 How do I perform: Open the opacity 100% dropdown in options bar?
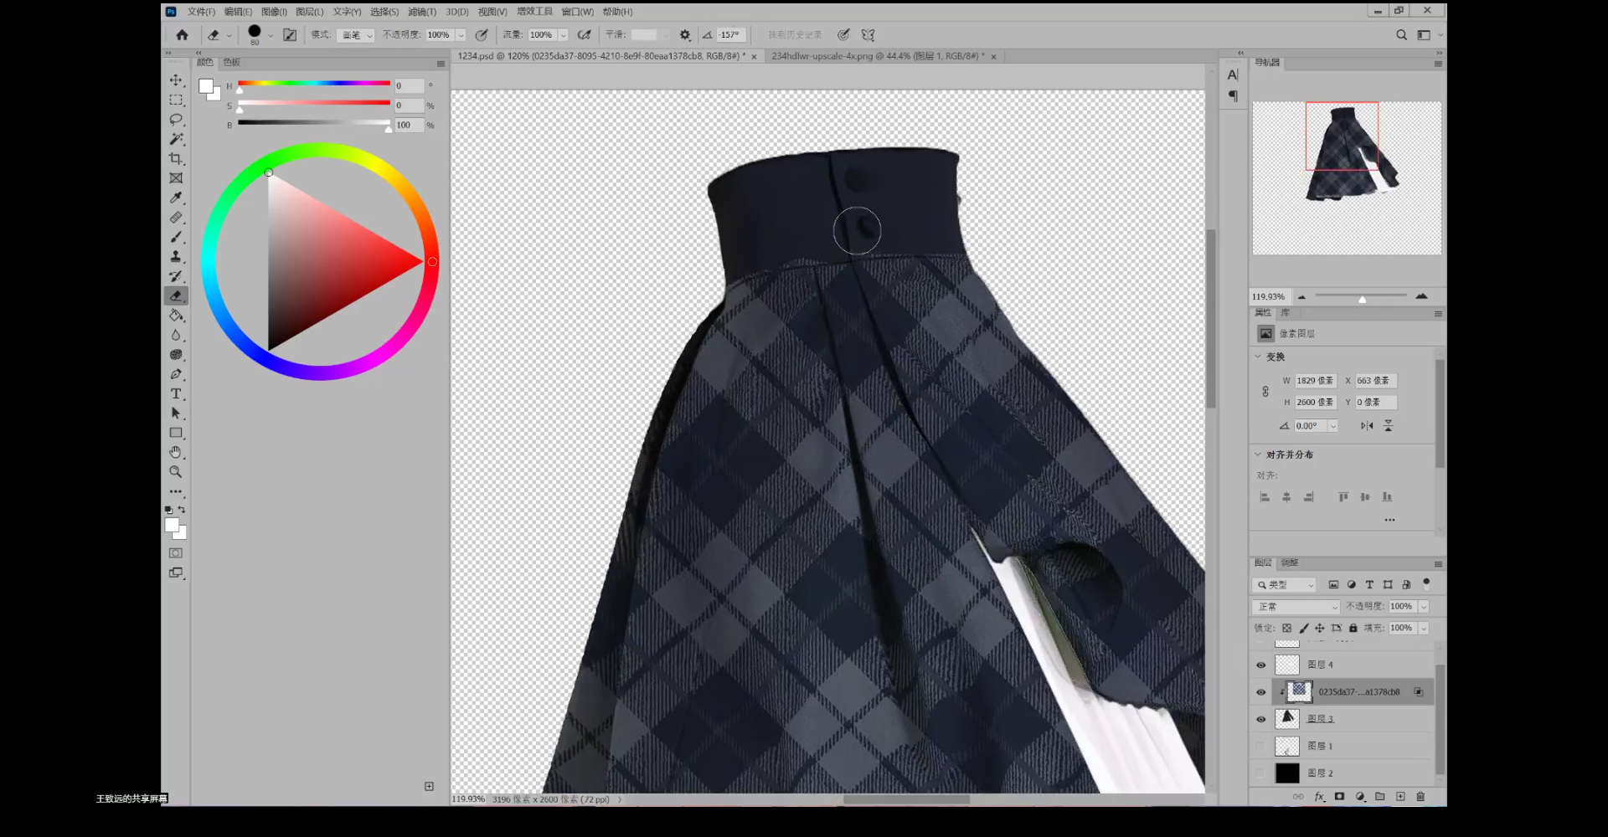(461, 35)
